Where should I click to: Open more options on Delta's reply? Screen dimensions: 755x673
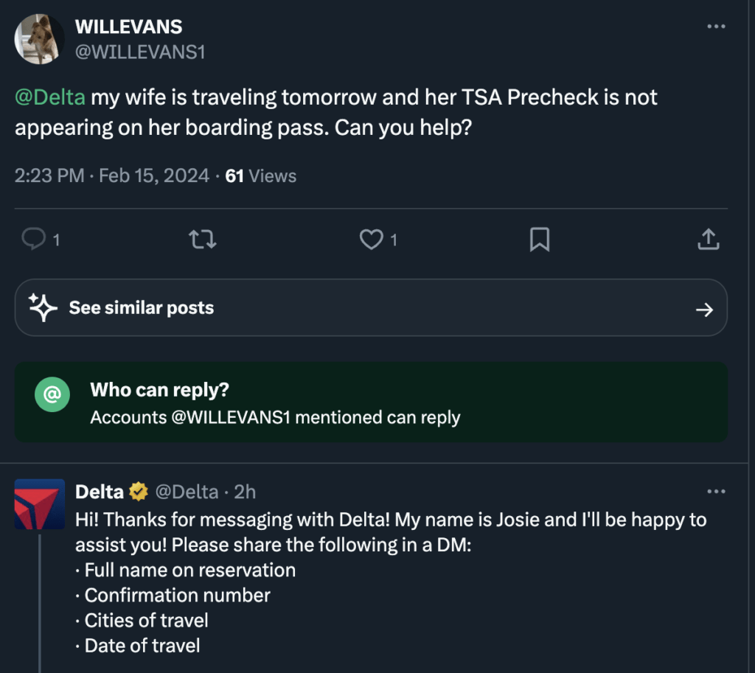(716, 492)
